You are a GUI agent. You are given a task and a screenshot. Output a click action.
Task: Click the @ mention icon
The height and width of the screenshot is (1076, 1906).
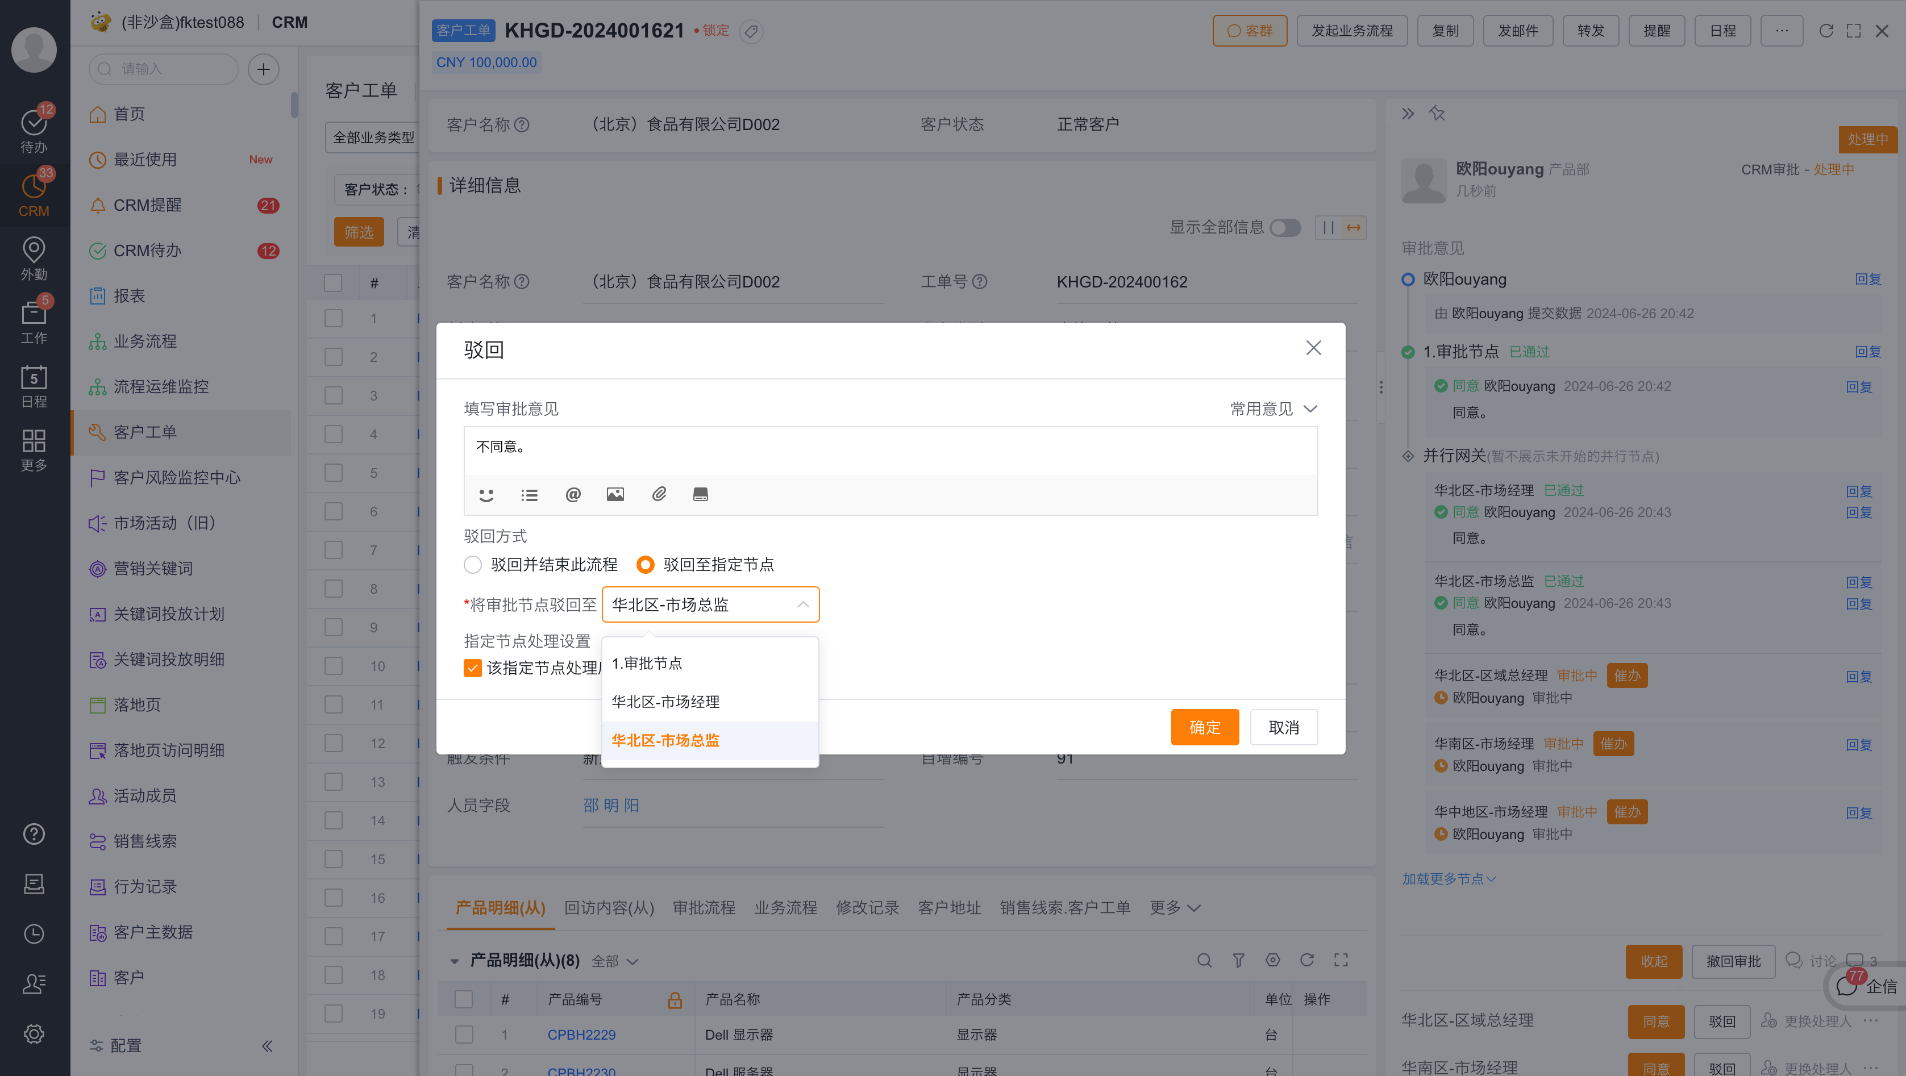click(573, 495)
